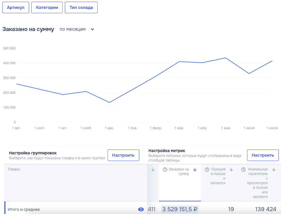This screenshot has width=281, height=214.
Task: Click help icon next to "Заказано на сумму" column
Action: point(165,170)
